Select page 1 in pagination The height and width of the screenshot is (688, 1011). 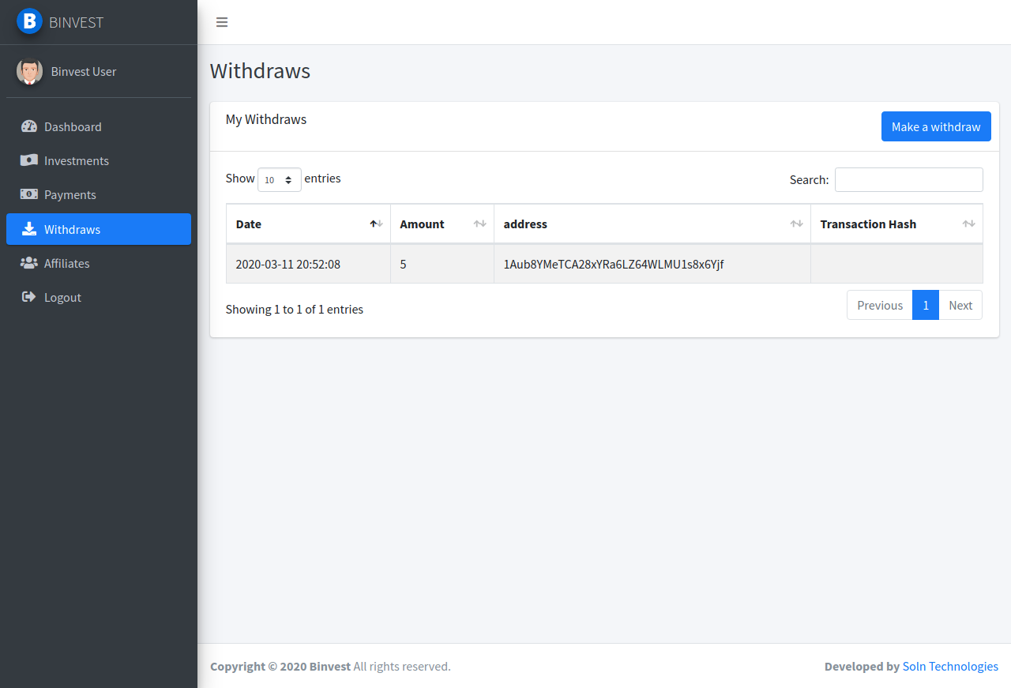(926, 306)
